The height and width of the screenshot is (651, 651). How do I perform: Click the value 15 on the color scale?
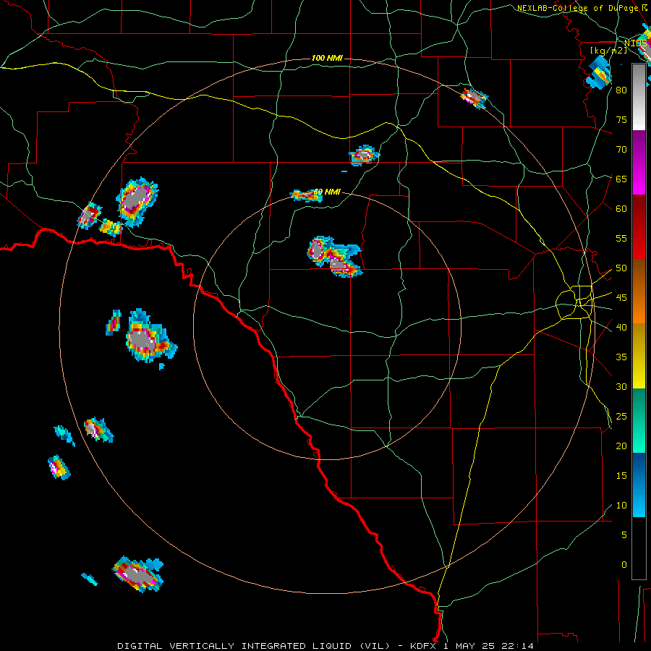click(621, 475)
